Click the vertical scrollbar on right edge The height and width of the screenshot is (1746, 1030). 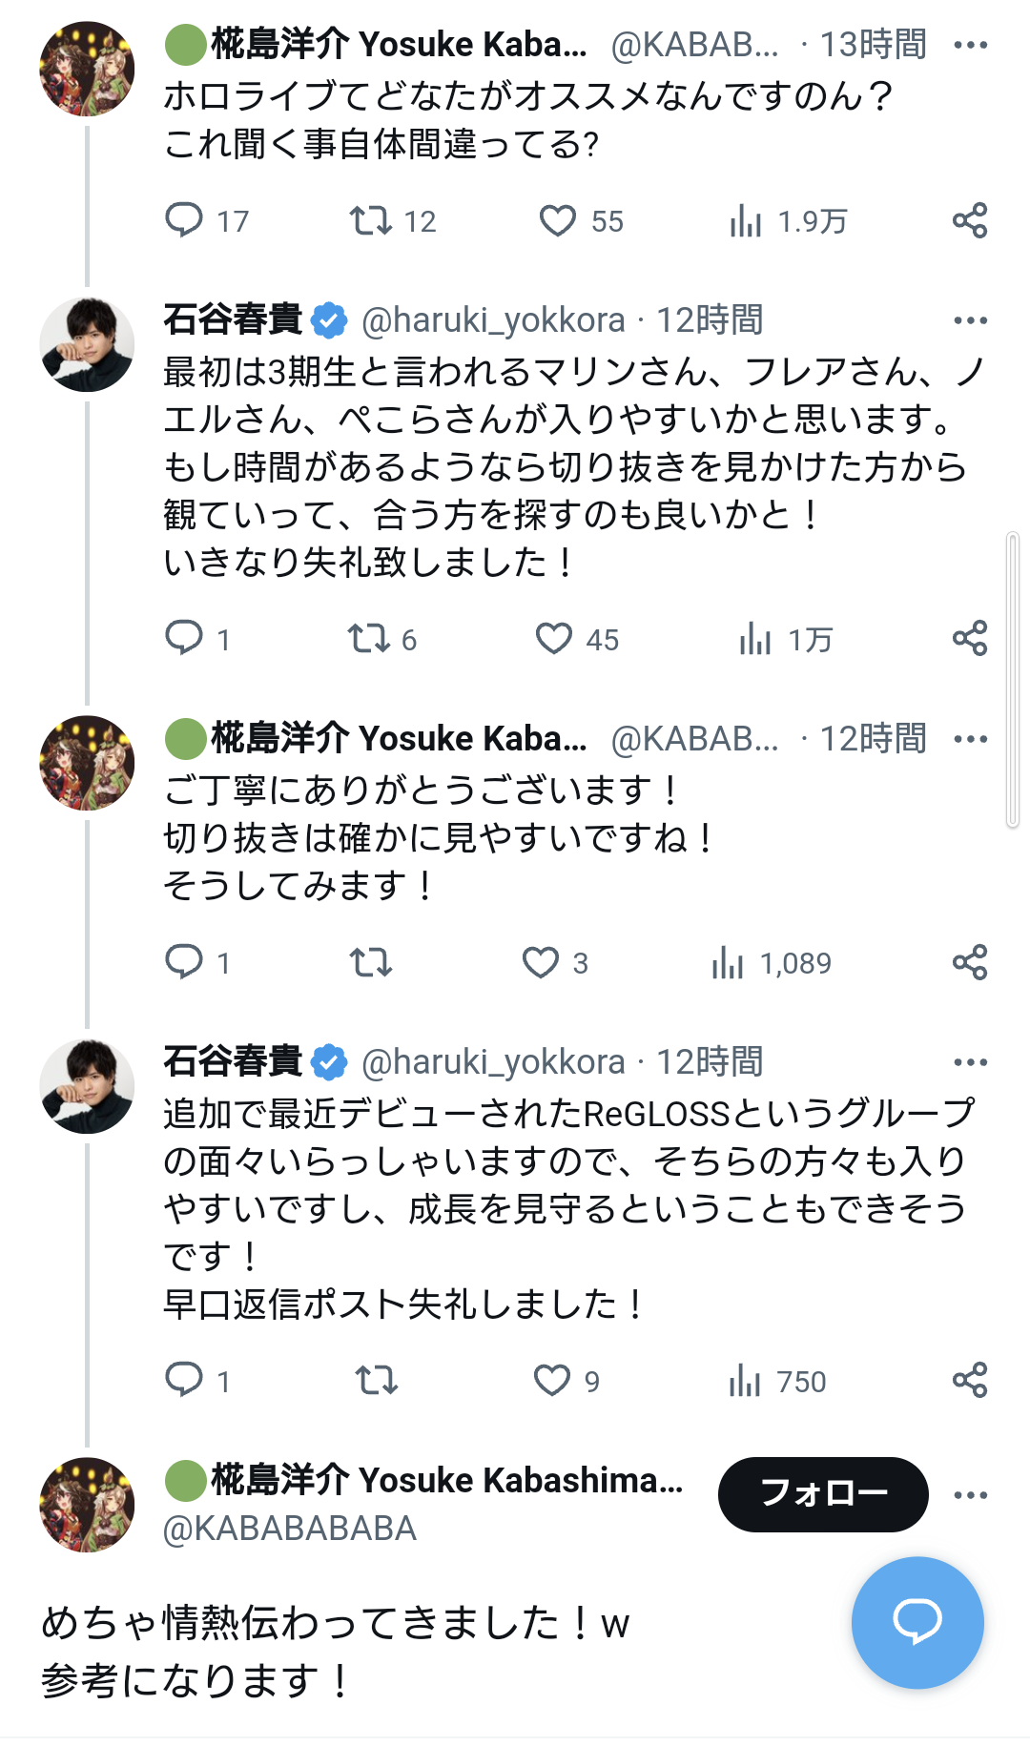tap(1013, 680)
